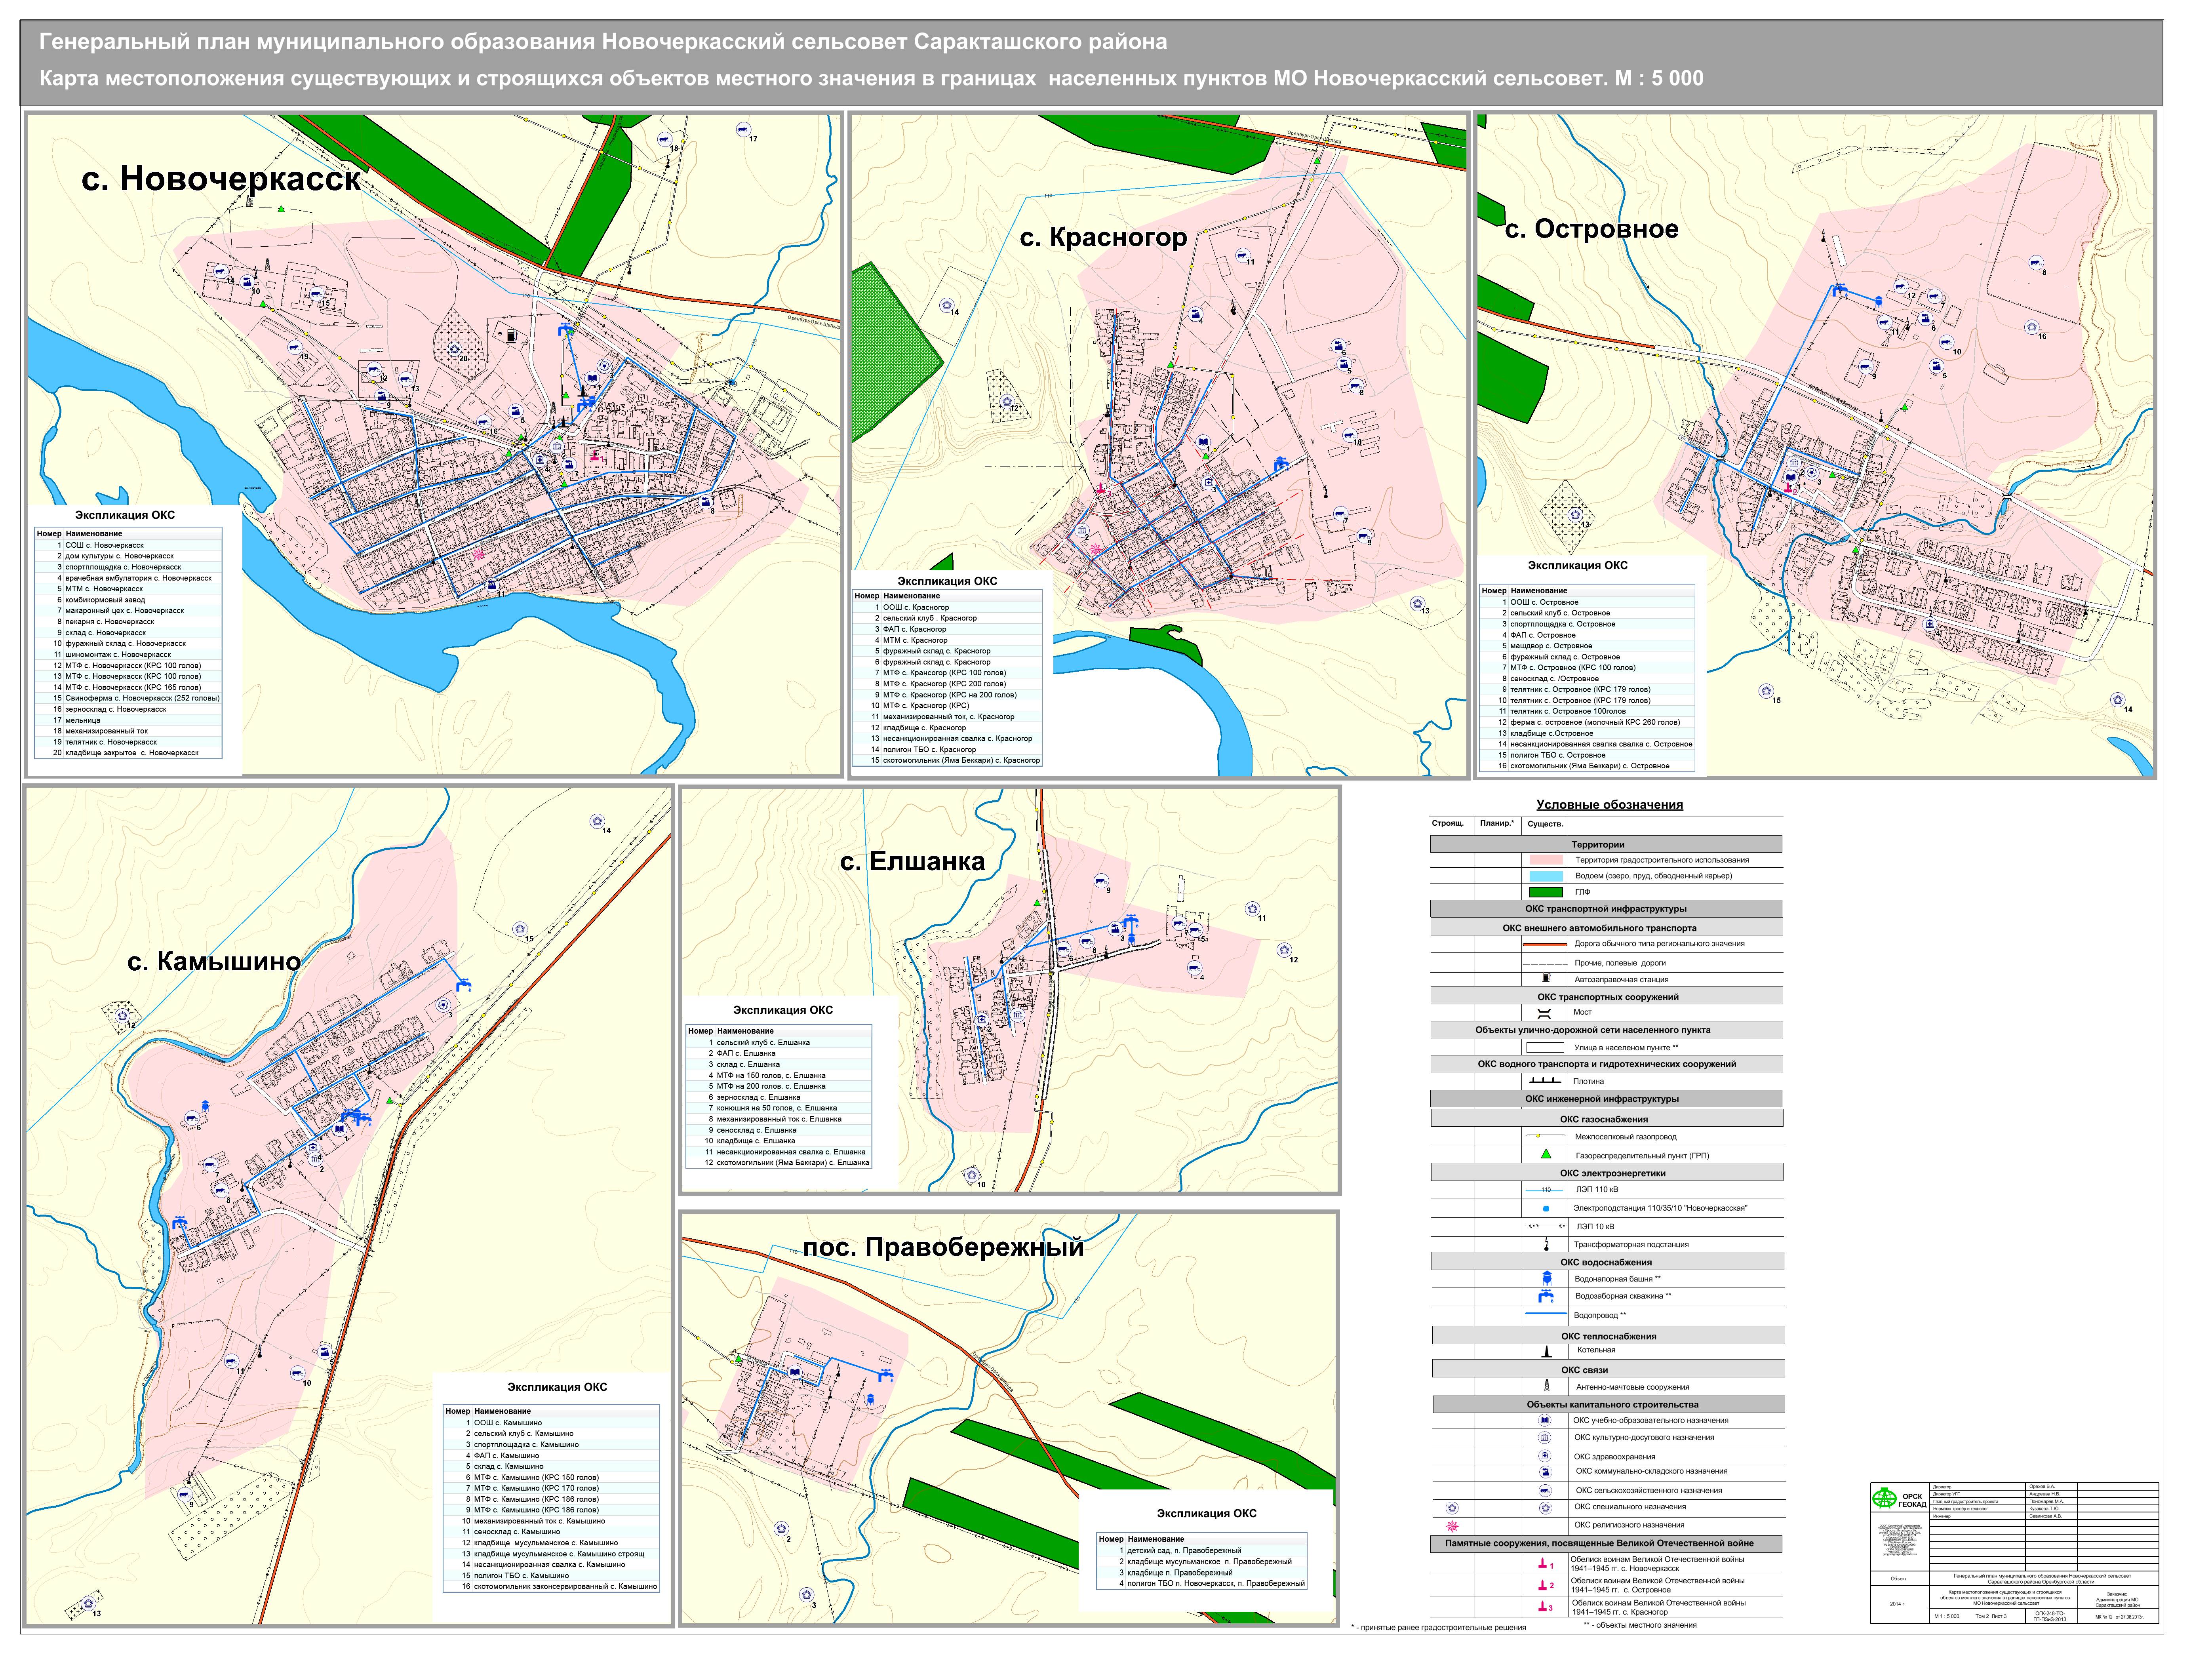Click the green ГРП triangle in the legend

click(x=1546, y=1154)
